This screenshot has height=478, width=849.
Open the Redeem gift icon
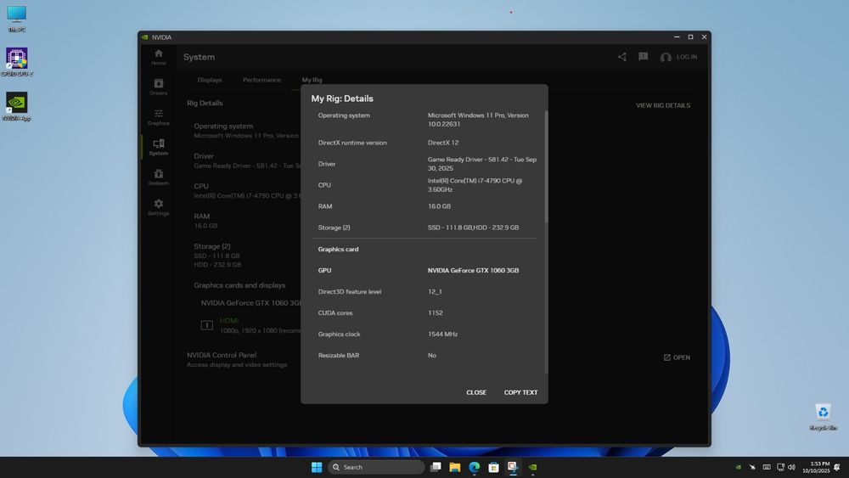tap(158, 177)
